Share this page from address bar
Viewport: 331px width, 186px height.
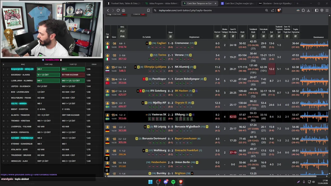coord(273,10)
